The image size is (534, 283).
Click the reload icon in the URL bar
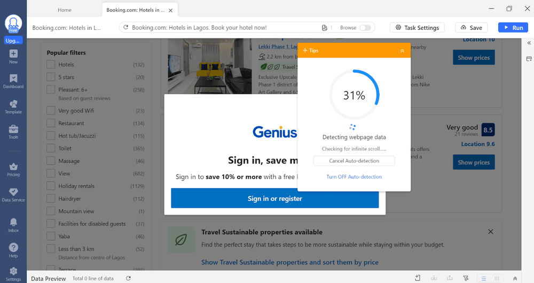[125, 27]
